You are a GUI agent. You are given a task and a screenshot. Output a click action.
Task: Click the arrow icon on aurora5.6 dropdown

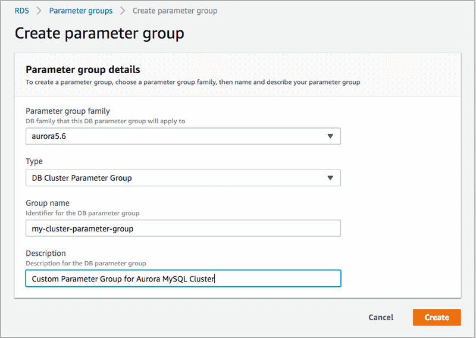pos(331,136)
